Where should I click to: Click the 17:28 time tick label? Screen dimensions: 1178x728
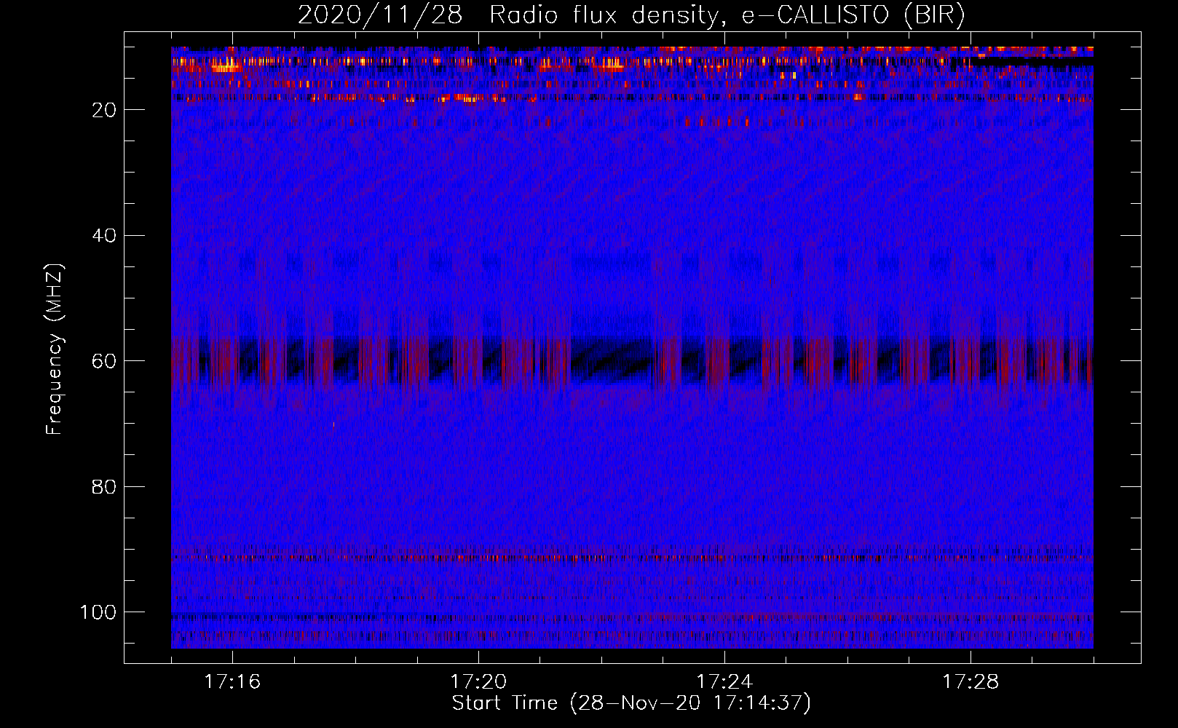tap(971, 682)
